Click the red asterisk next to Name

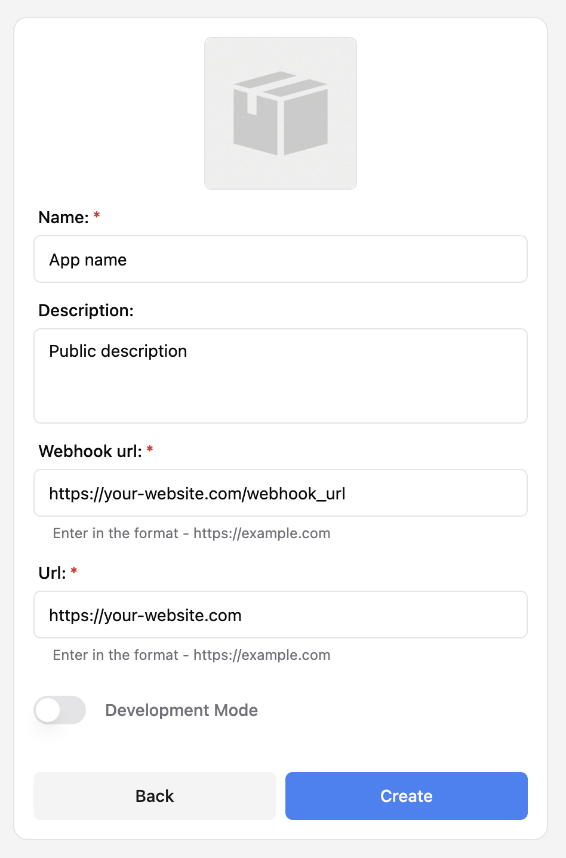(97, 216)
